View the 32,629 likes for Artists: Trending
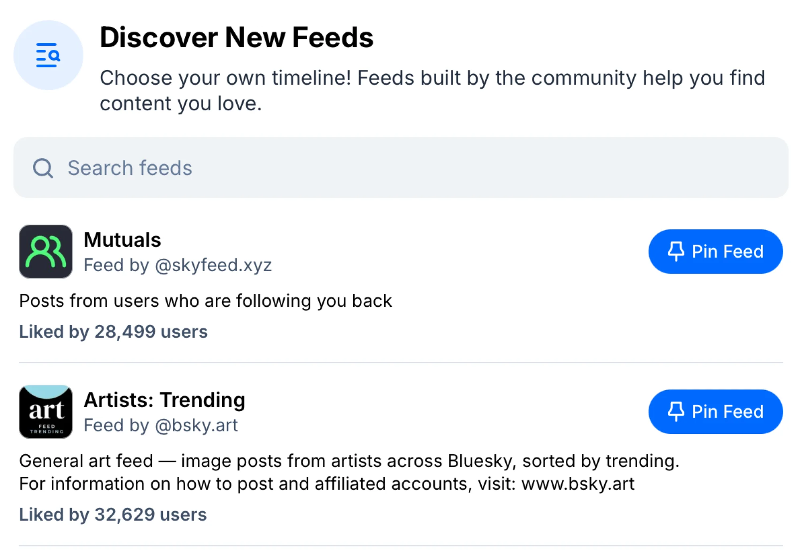The width and height of the screenshot is (802, 553). coord(113,515)
